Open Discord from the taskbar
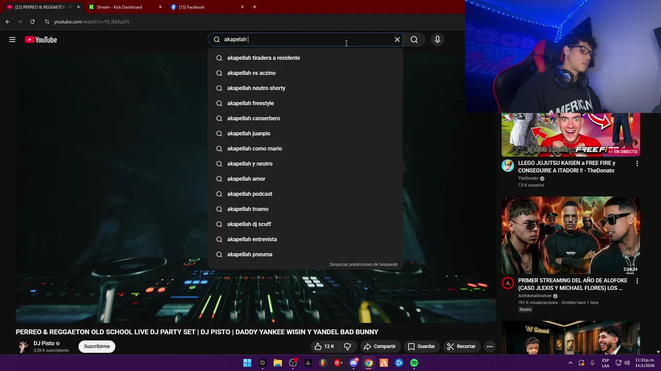 click(354, 363)
